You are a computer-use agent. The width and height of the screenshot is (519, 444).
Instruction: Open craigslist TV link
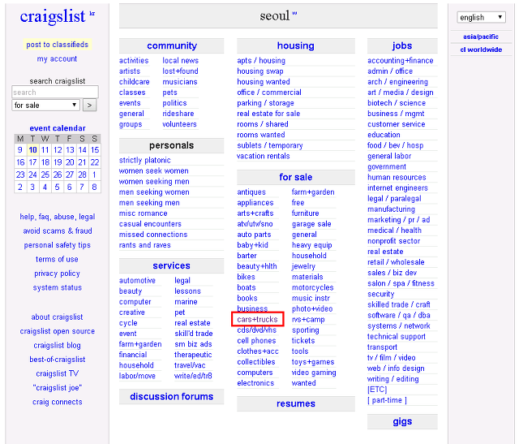click(57, 373)
